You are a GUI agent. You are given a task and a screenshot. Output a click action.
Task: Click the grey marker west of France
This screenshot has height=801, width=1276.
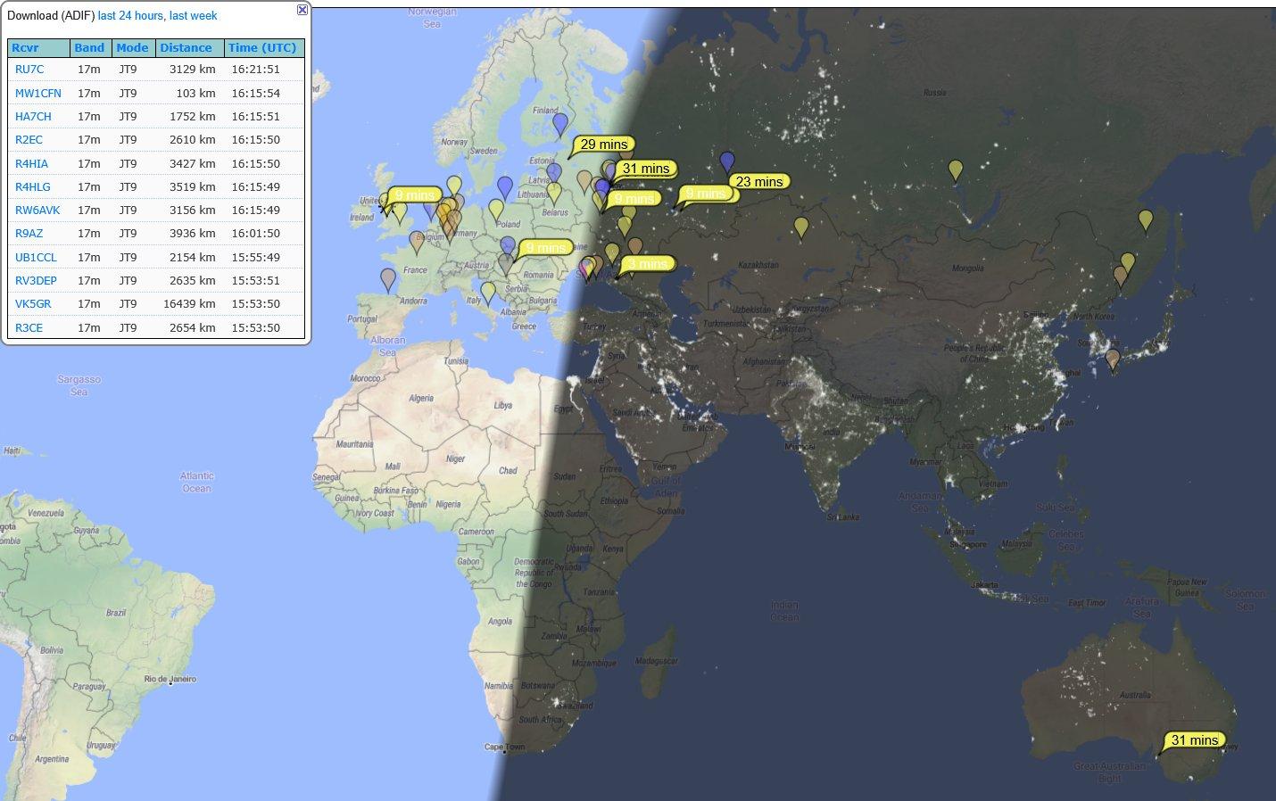(387, 280)
